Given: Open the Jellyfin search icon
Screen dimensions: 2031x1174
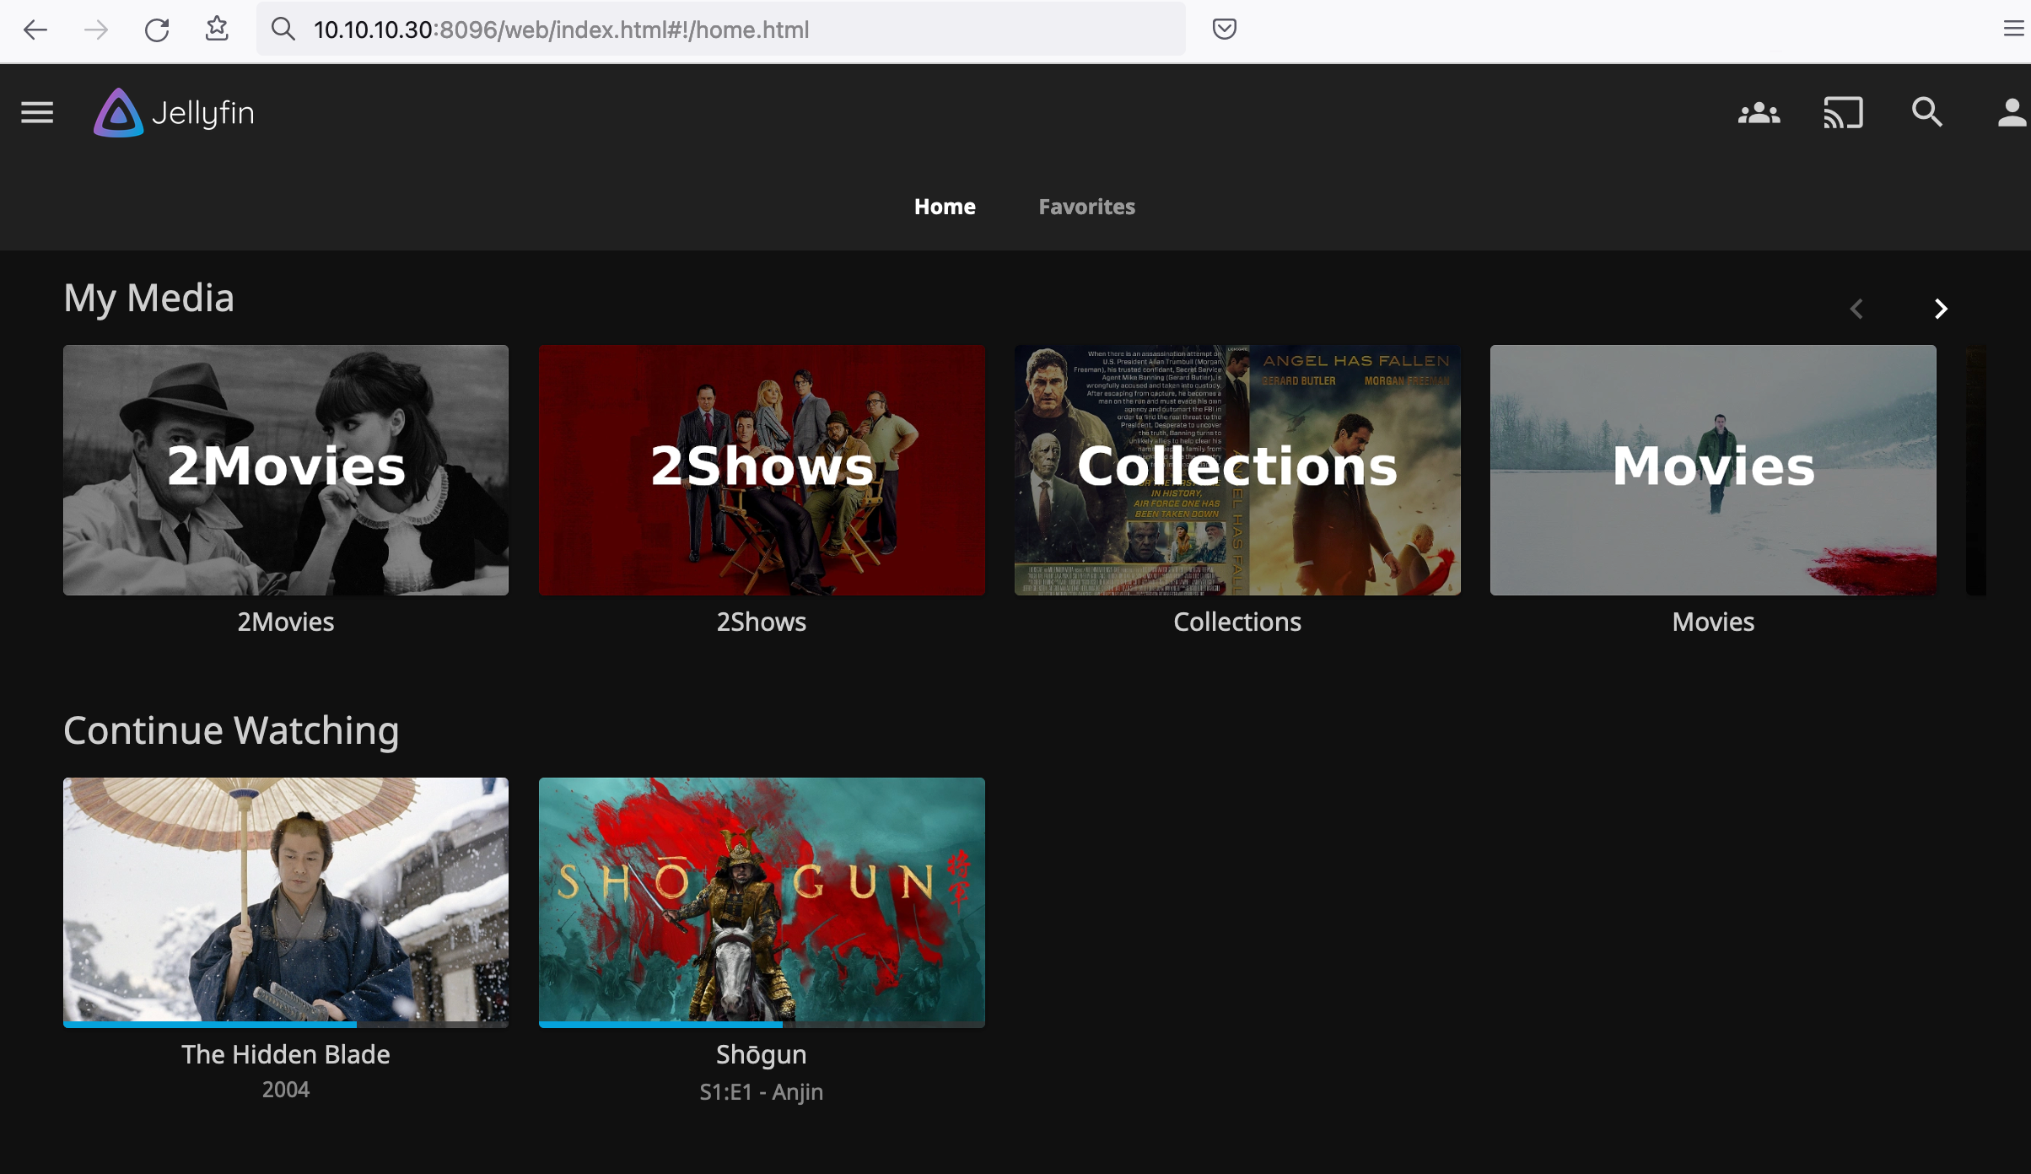Looking at the screenshot, I should pyautogui.click(x=1927, y=113).
